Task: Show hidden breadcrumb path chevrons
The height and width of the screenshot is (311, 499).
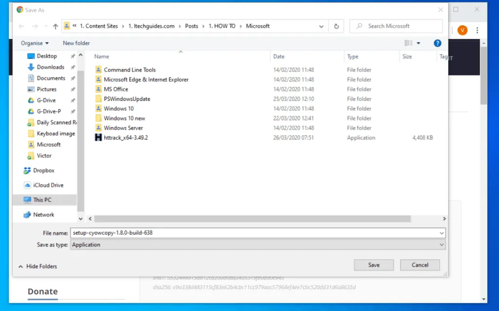Action: point(75,26)
